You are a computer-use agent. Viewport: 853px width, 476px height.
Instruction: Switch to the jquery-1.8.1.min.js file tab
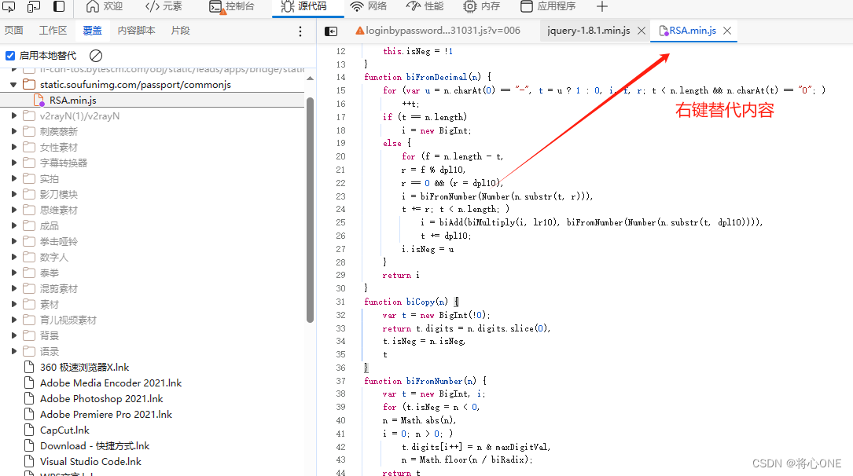[589, 31]
